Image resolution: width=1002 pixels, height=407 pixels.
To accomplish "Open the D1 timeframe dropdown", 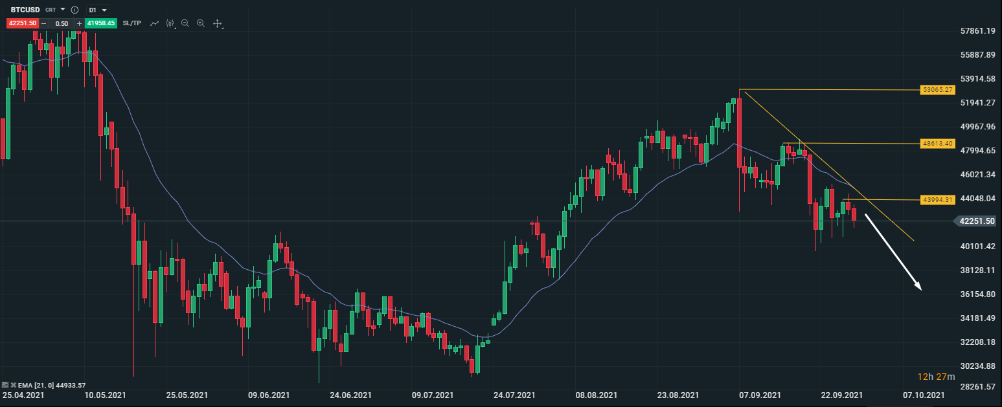I will [98, 10].
